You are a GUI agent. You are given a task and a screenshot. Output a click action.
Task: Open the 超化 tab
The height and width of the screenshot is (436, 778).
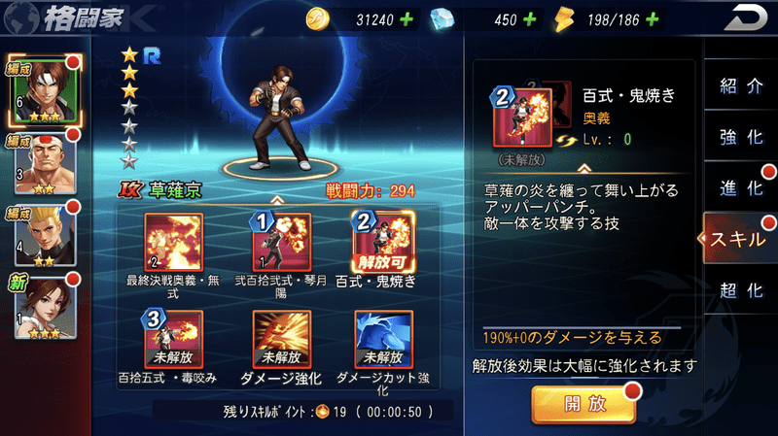[741, 290]
